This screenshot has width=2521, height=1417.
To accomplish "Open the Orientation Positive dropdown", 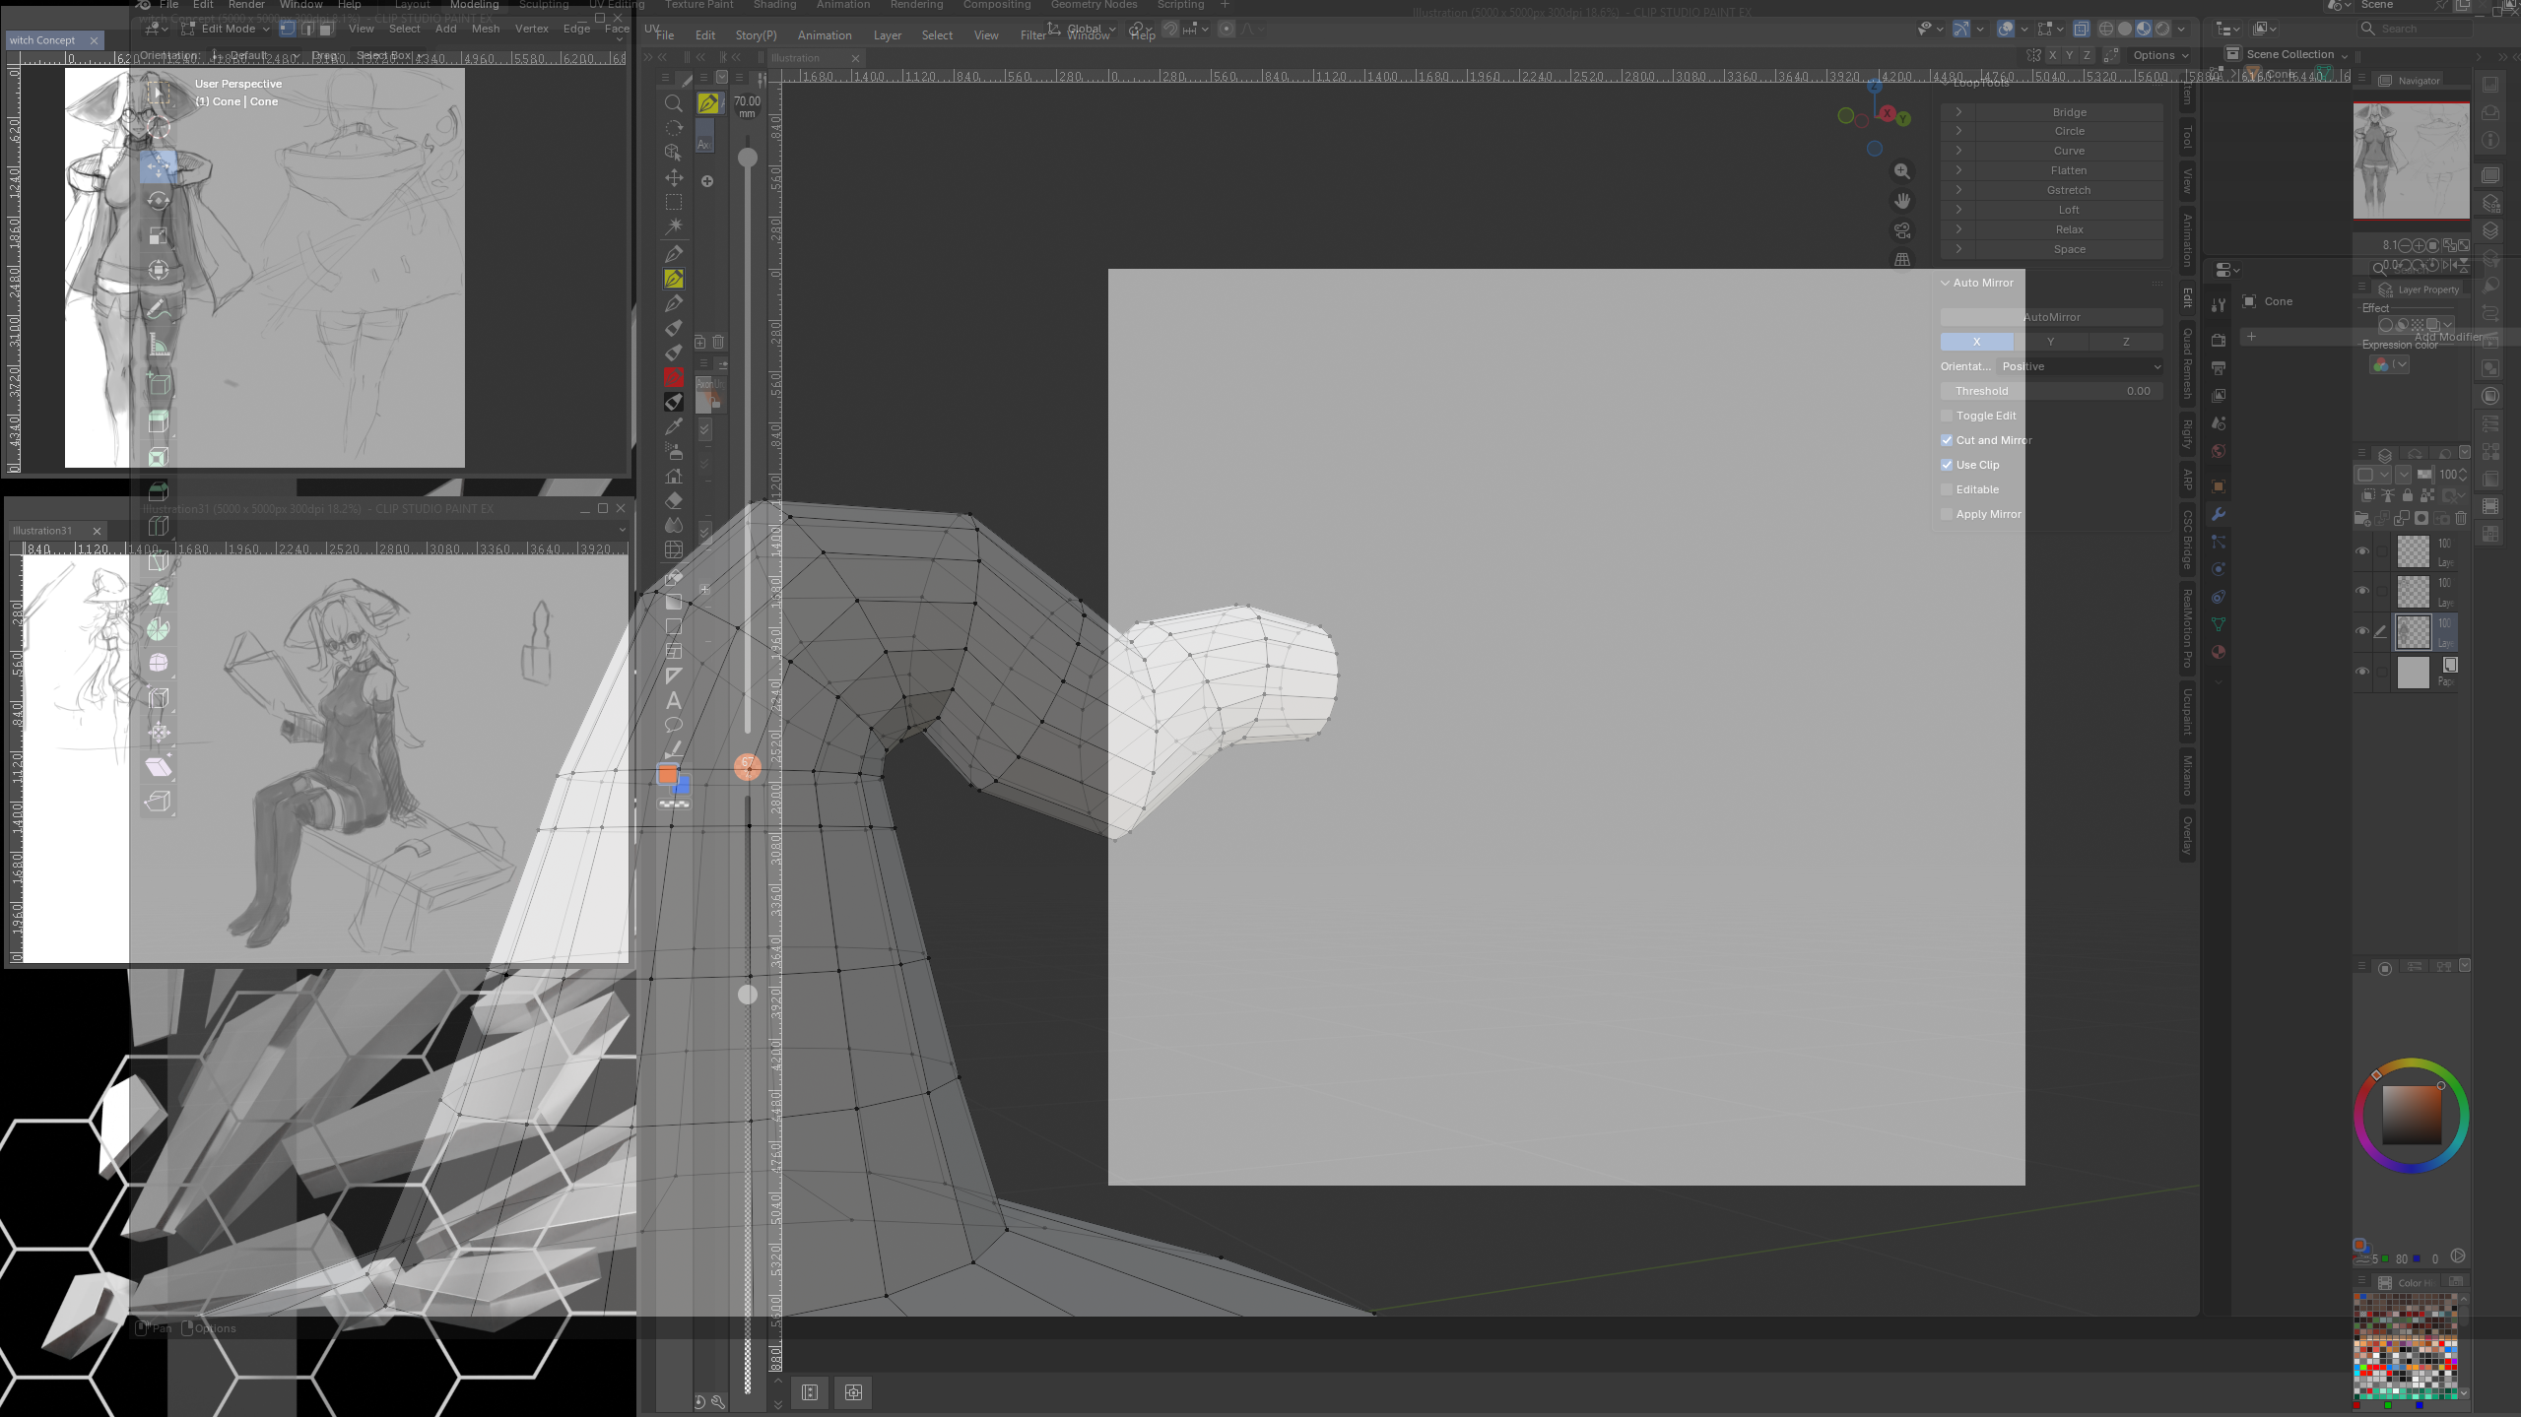I will 2080,366.
